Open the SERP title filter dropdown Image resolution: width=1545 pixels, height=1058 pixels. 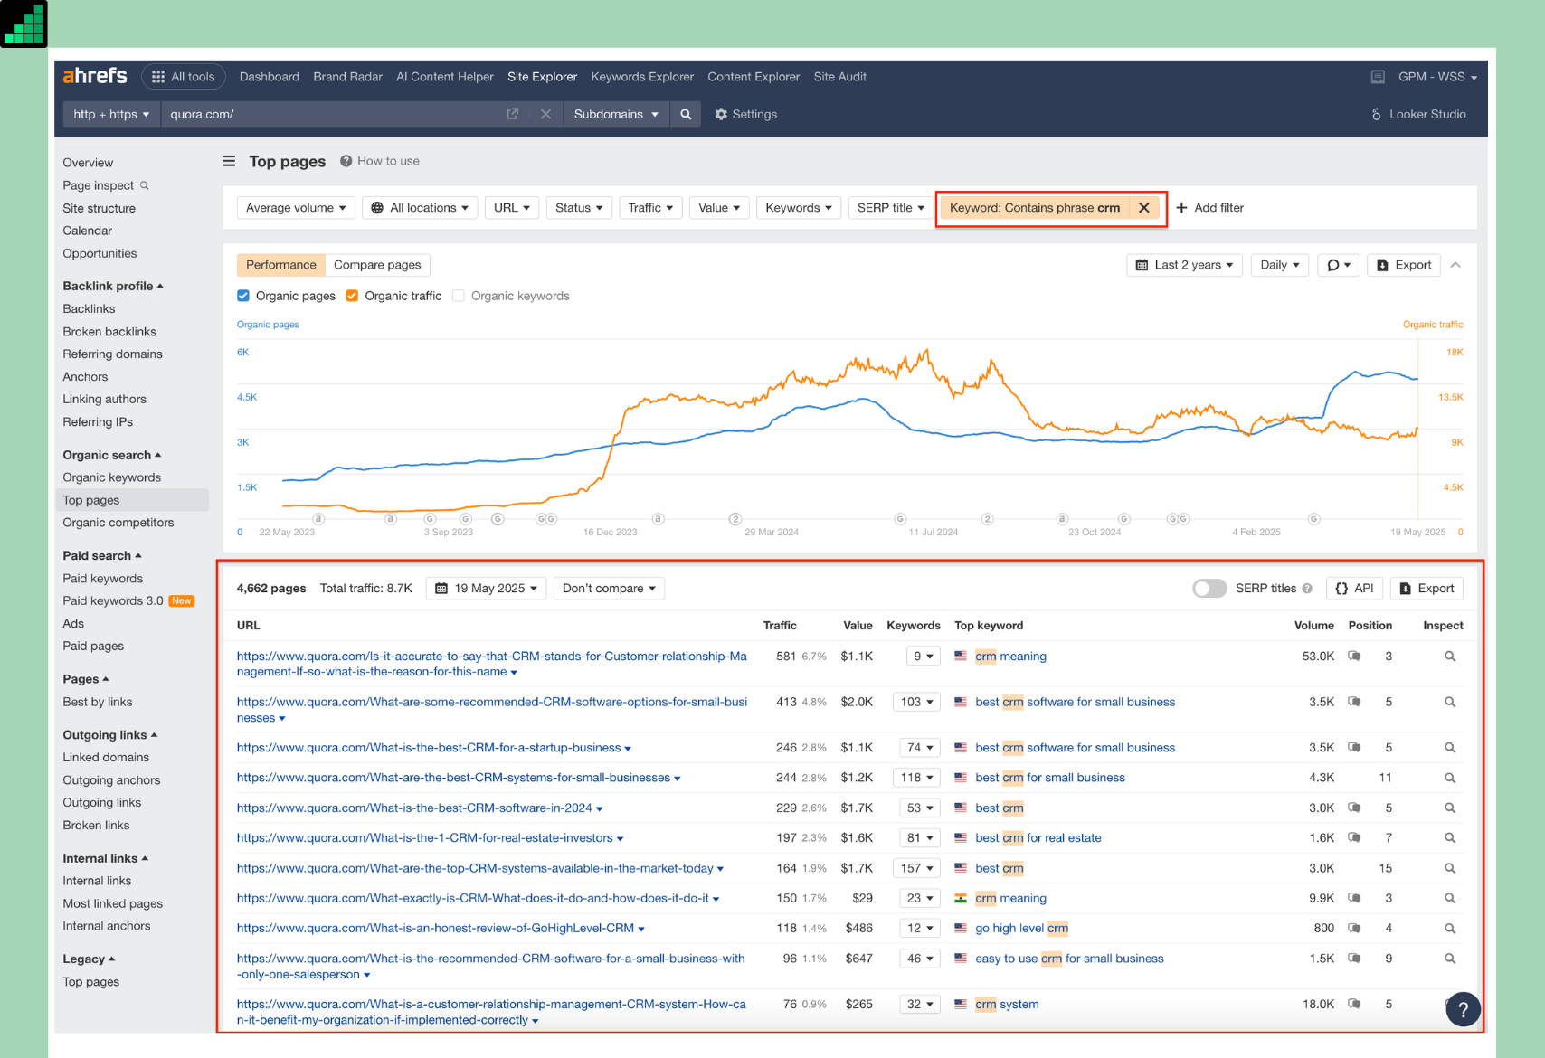click(x=891, y=208)
